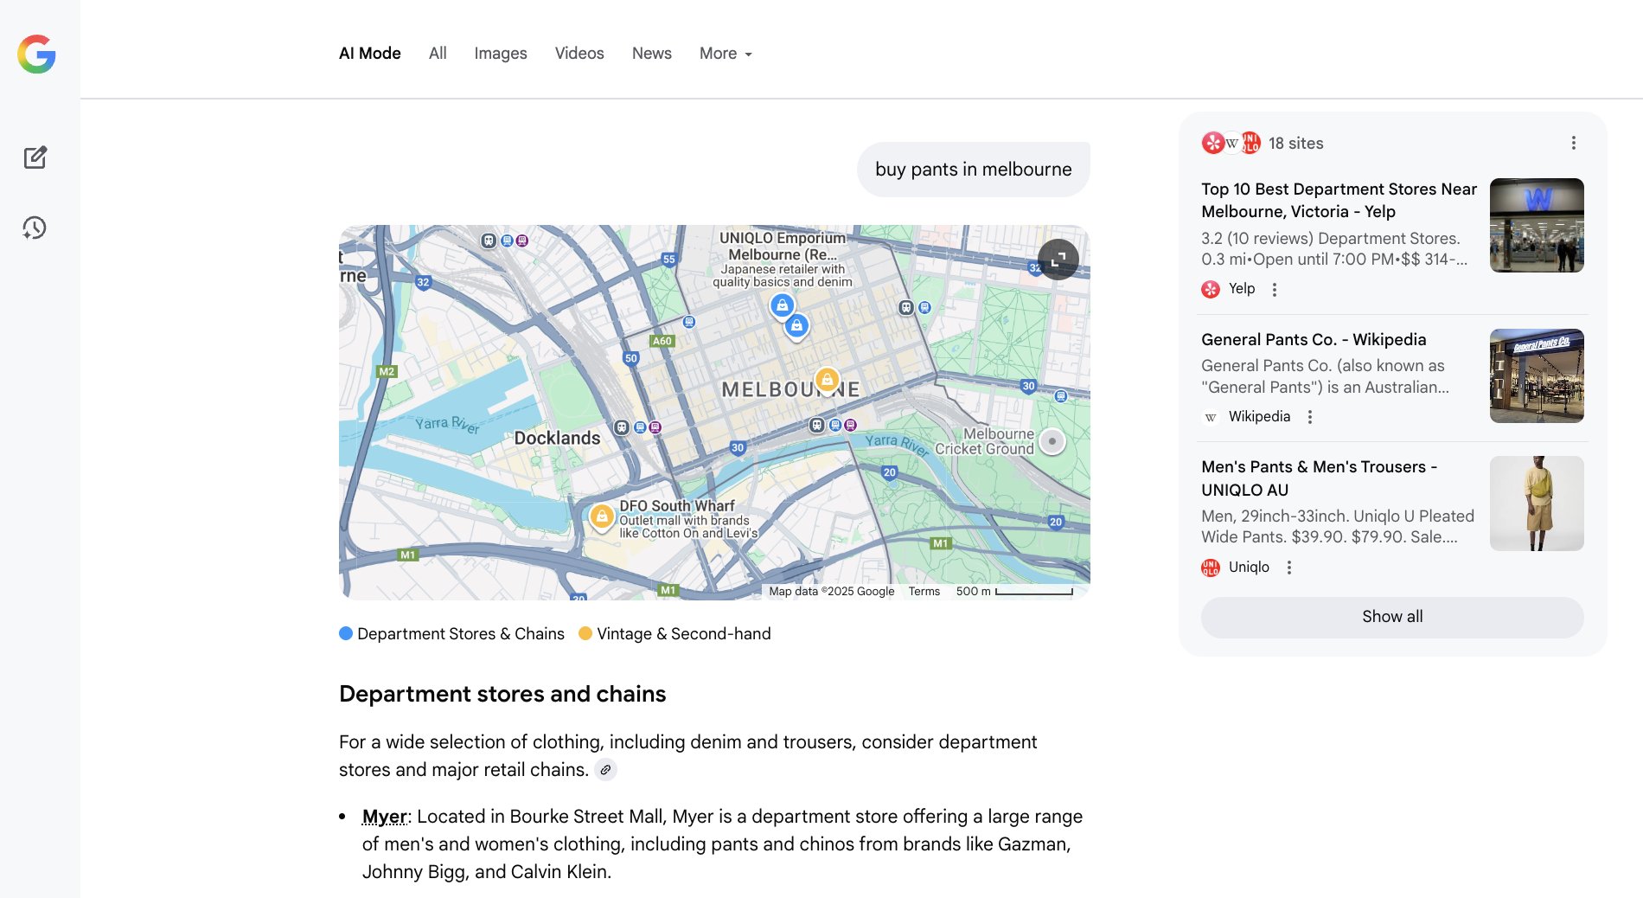Click the link icon after retail chains text
Viewport: 1643px width, 898px height.
point(605,770)
